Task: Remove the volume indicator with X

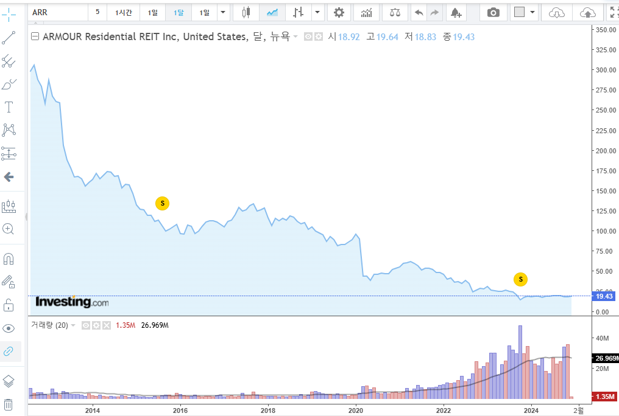Action: pos(107,325)
